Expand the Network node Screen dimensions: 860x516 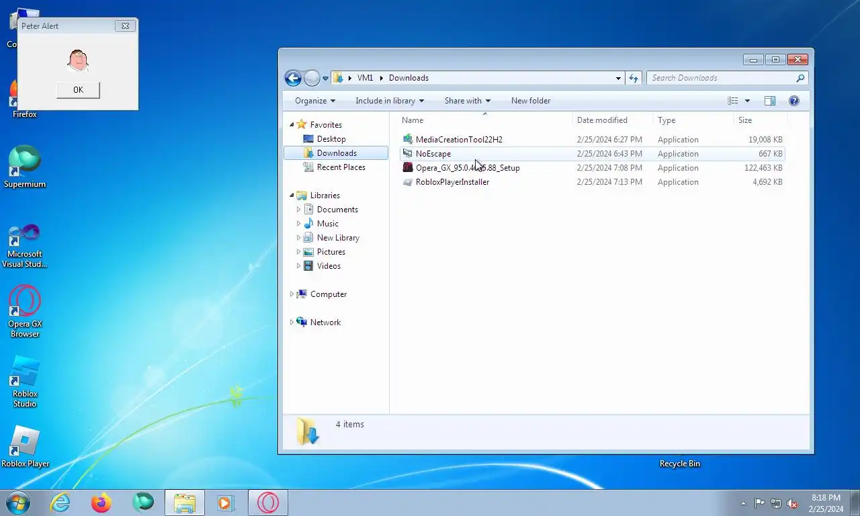tap(292, 322)
